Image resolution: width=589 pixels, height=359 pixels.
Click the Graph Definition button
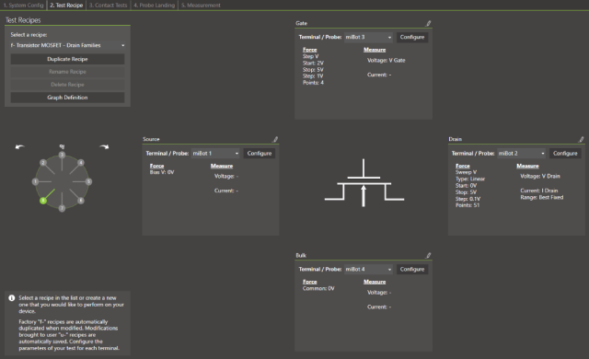pyautogui.click(x=67, y=98)
